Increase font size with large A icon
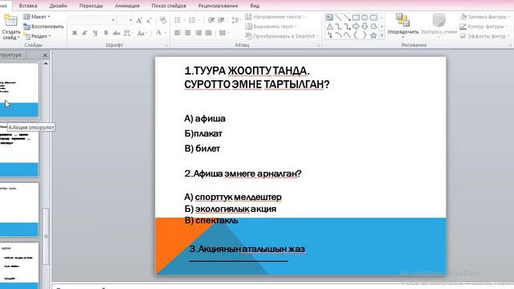This screenshot has width=514, height=289. tap(139, 20)
